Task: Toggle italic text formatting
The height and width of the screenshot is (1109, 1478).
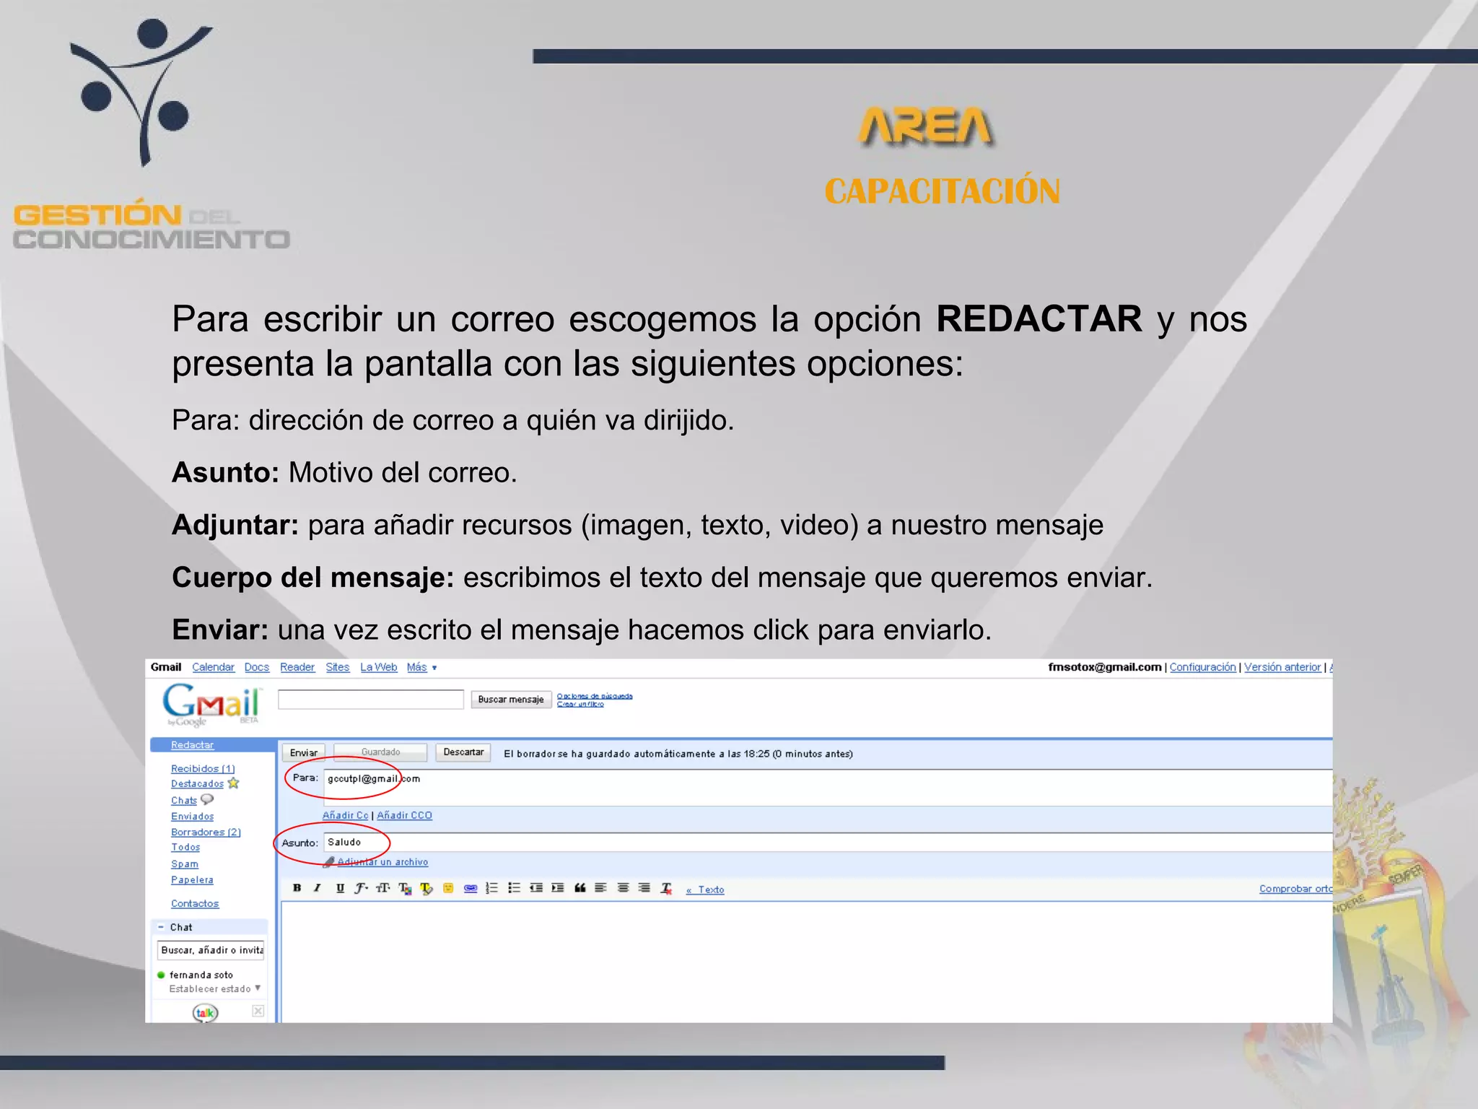Action: 317,888
